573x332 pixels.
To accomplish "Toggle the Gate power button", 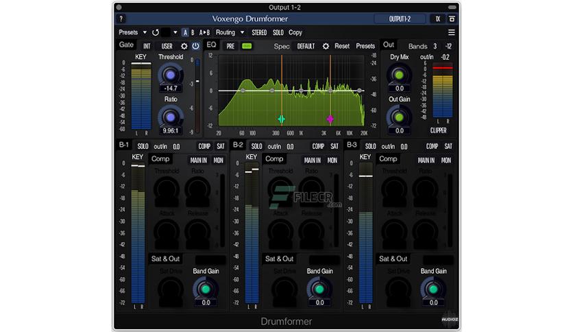I will point(195,46).
